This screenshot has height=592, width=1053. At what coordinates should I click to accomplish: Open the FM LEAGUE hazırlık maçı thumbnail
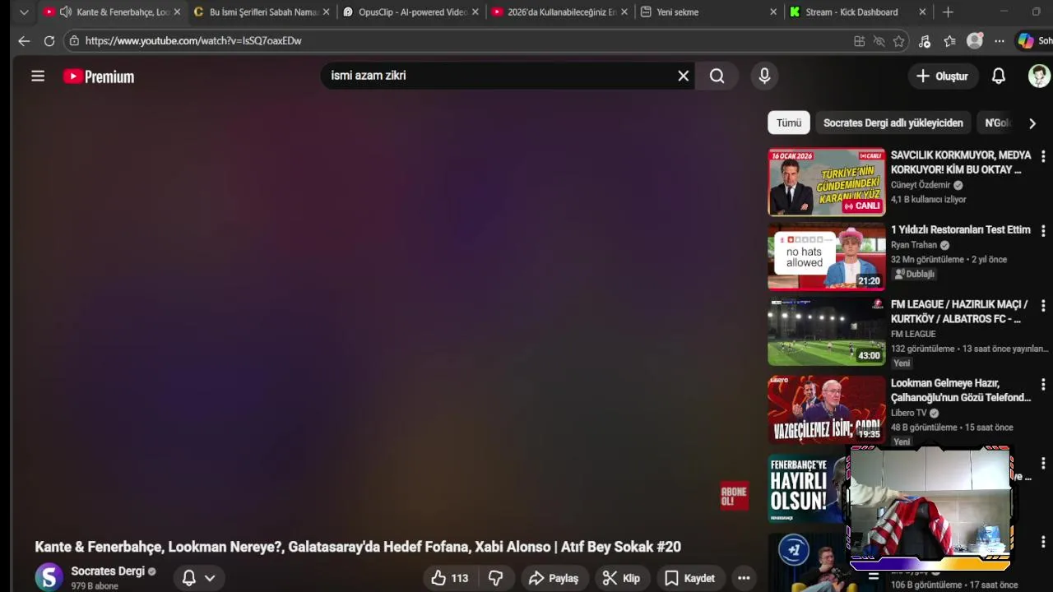coord(826,331)
